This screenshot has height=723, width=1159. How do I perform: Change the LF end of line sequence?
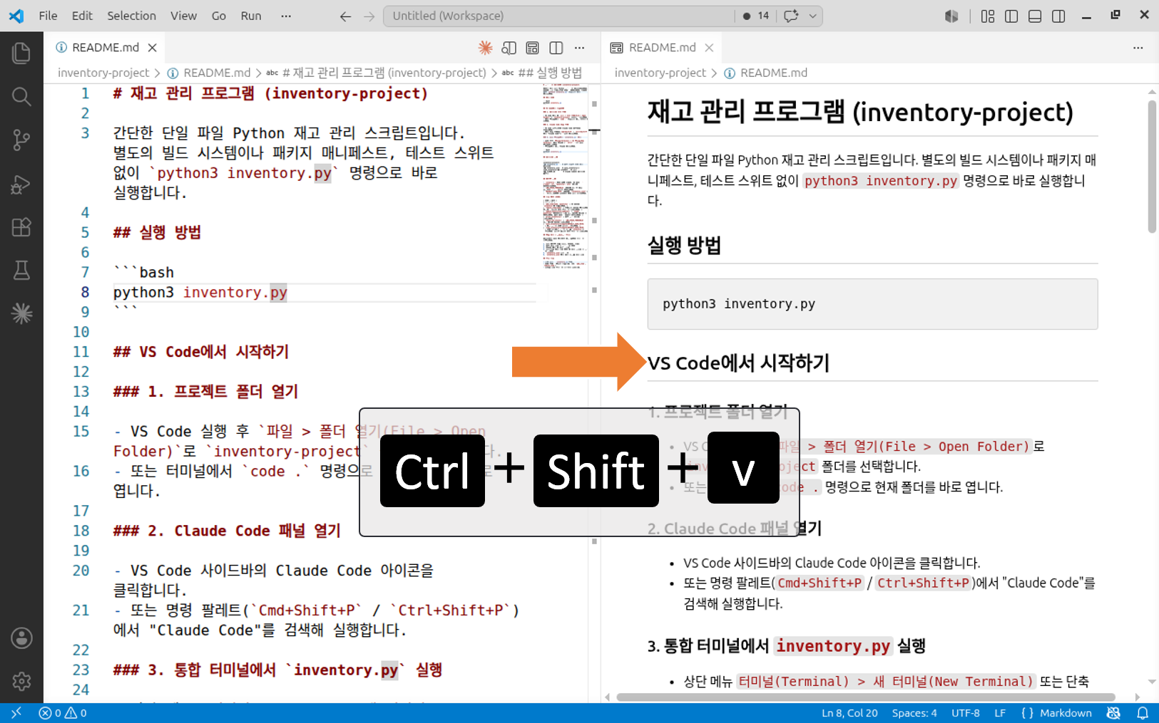1000,713
